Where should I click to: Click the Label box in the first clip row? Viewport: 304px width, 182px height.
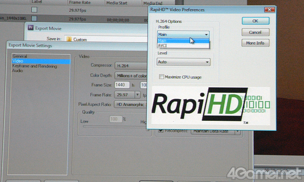(35, 10)
